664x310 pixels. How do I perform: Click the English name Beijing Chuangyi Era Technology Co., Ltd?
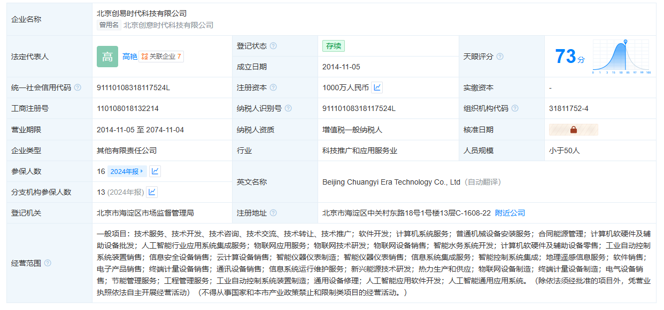pos(391,182)
